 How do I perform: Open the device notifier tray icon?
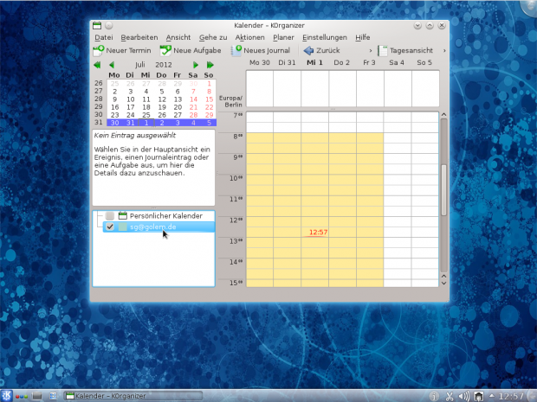(479, 396)
